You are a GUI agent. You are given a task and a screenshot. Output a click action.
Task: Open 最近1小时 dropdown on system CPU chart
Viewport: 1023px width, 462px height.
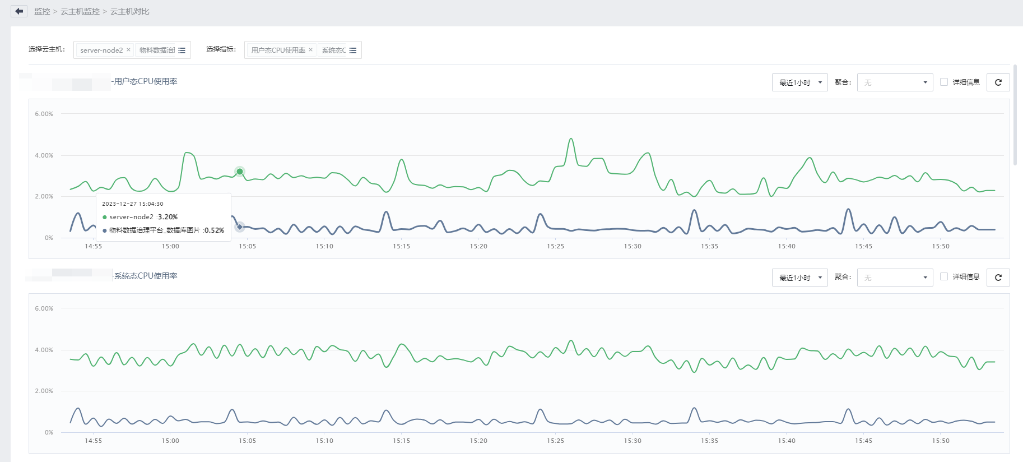(799, 277)
